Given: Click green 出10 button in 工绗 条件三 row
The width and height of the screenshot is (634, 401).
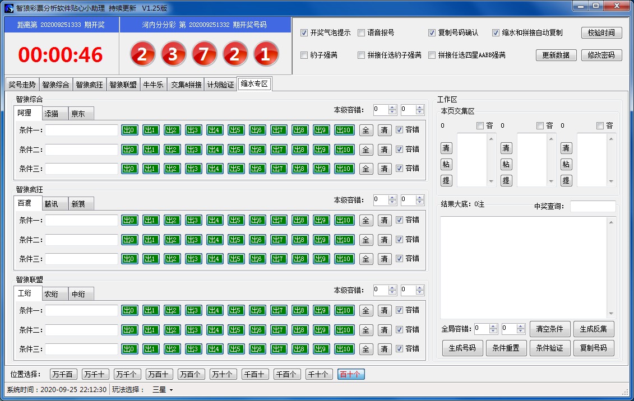Looking at the screenshot, I should point(344,349).
